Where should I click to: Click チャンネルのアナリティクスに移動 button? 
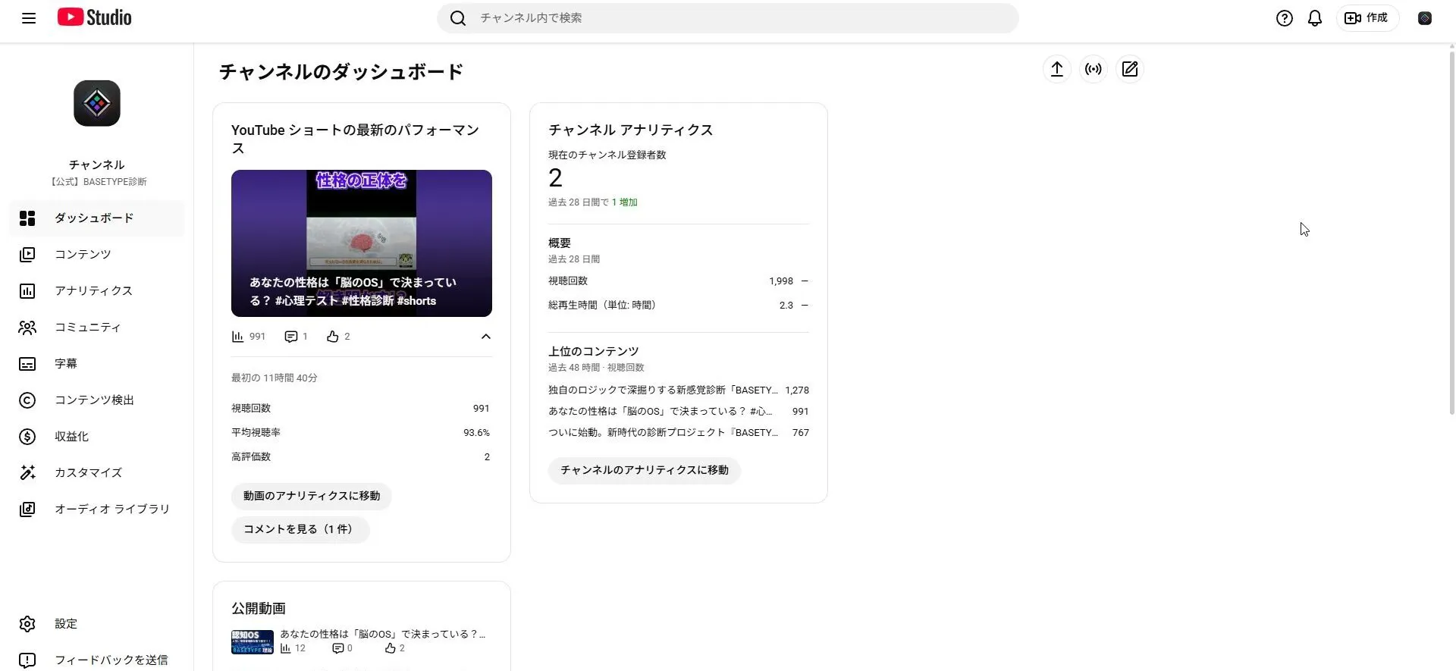point(644,470)
